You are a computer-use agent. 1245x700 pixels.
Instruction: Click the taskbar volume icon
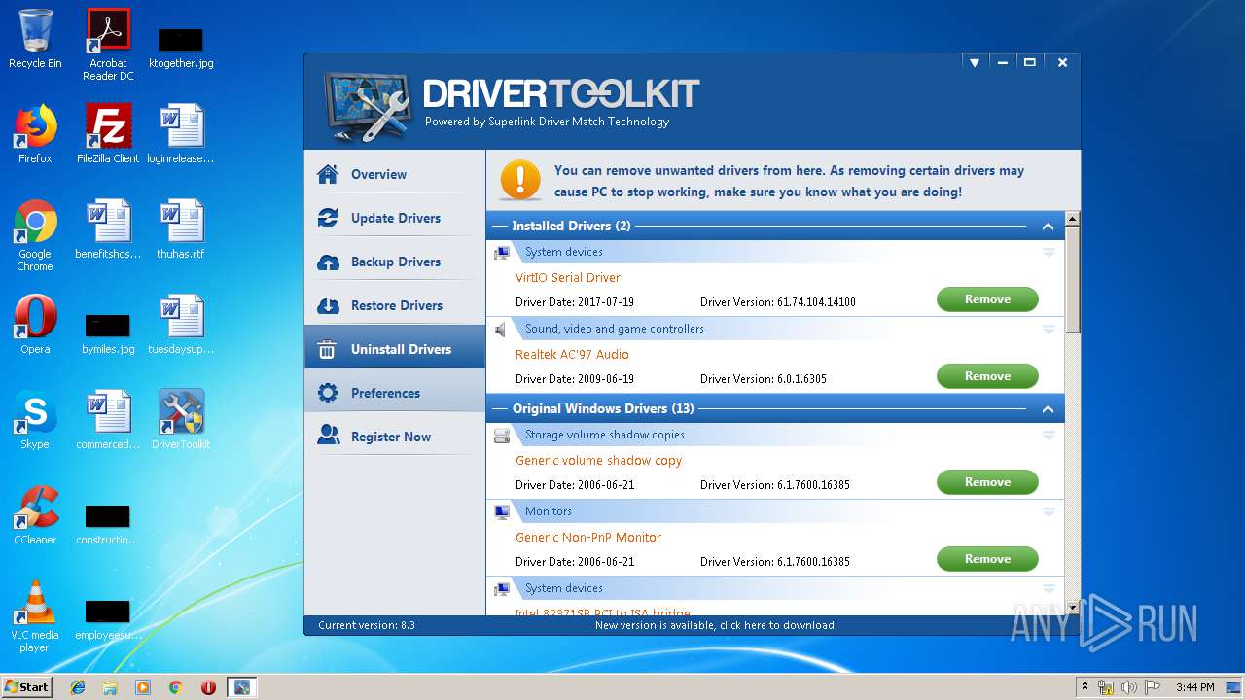click(x=1128, y=687)
